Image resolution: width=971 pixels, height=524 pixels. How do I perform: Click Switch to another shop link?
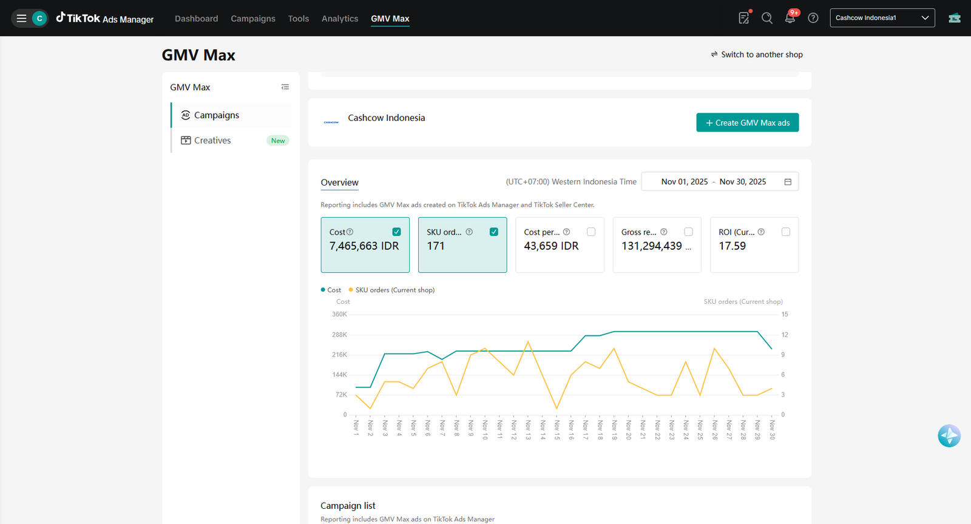pos(757,55)
